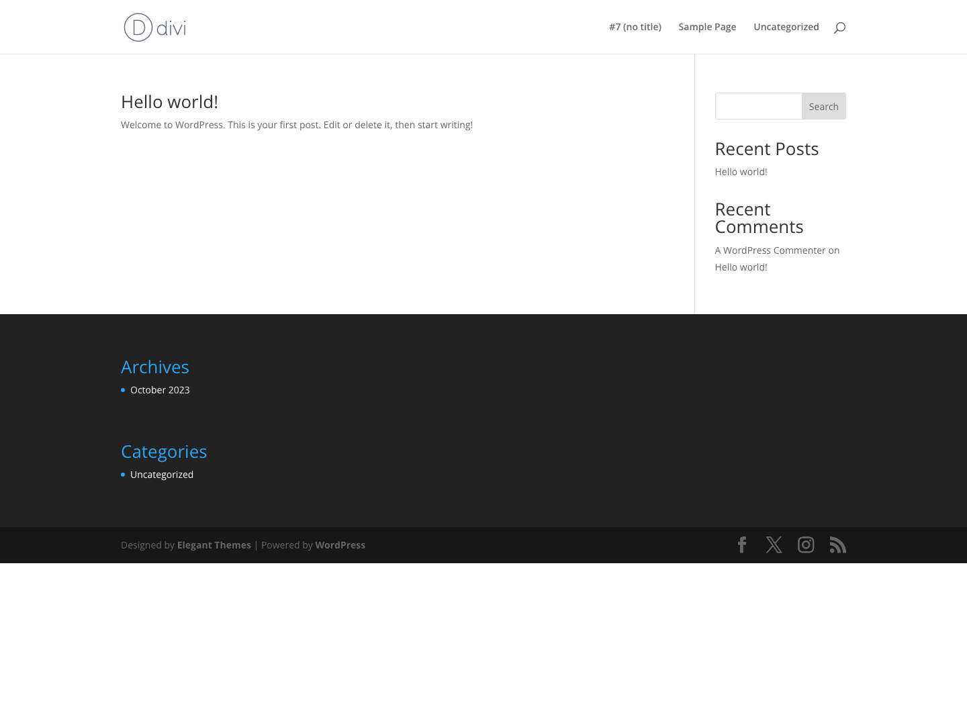Click inside the sidebar search field

click(x=758, y=106)
